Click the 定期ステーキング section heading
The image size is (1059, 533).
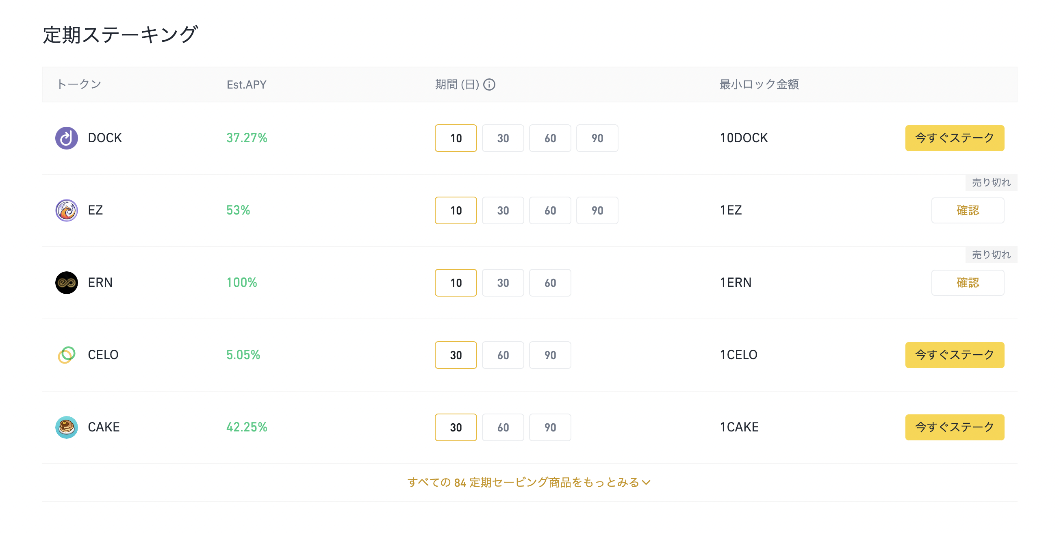click(x=120, y=35)
